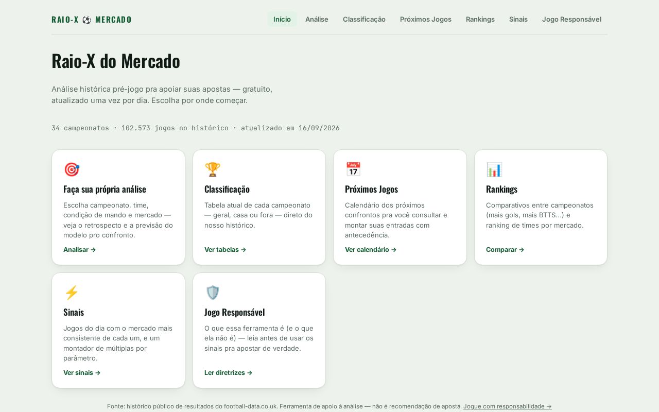
Task: Click the Próximos Jogos card title
Action: [371, 189]
